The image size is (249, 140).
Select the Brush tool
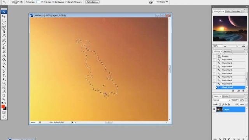click(x=4, y=44)
